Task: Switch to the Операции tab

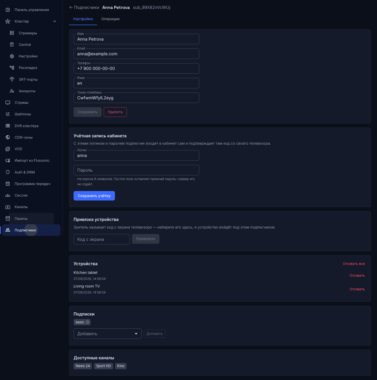Action: point(110,19)
